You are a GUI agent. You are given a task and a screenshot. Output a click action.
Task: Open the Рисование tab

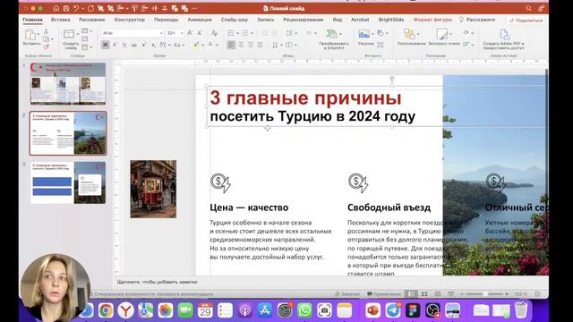[91, 20]
